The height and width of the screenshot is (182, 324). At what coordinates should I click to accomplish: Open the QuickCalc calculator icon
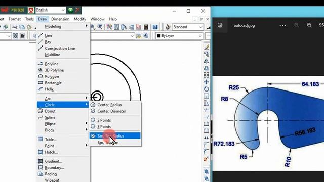click(x=146, y=27)
